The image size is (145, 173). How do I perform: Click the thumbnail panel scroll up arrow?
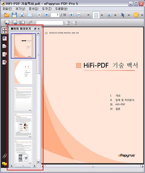38,33
